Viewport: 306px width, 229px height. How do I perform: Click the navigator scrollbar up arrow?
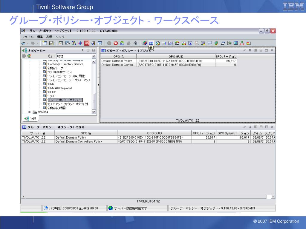[94, 62]
